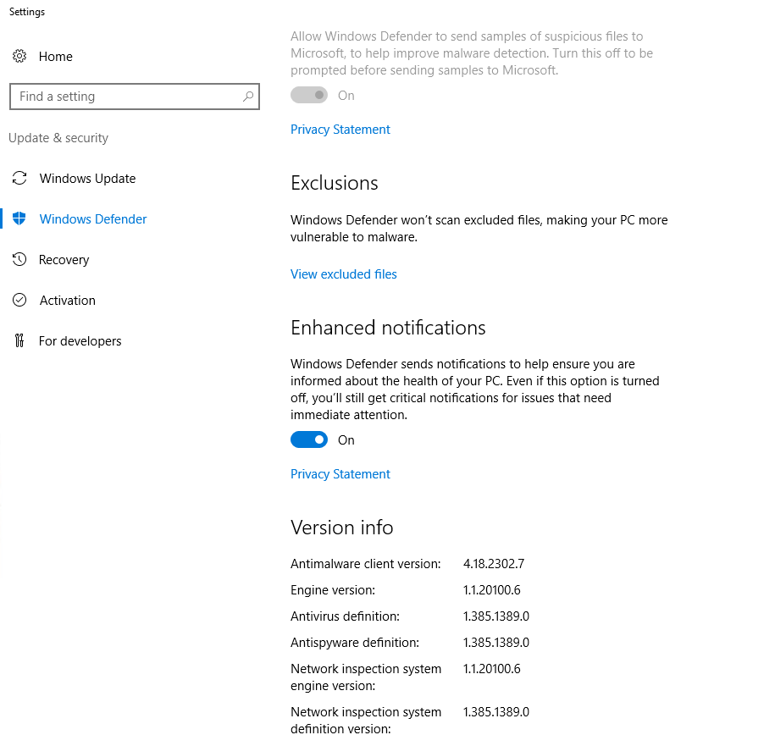This screenshot has height=746, width=775.
Task: Click the Antispyware definition label
Action: [x=354, y=643]
